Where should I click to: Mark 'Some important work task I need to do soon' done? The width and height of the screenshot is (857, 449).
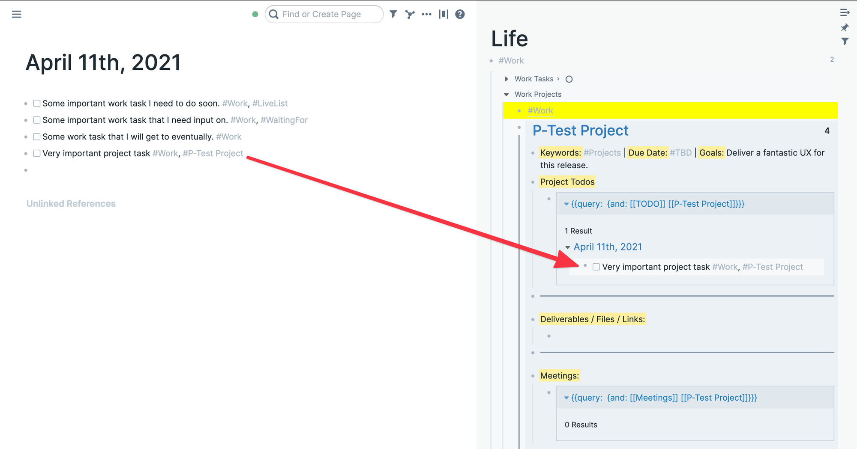tap(36, 103)
